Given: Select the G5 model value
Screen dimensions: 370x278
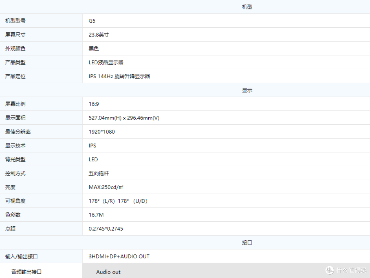Looking at the screenshot, I should click(92, 21).
